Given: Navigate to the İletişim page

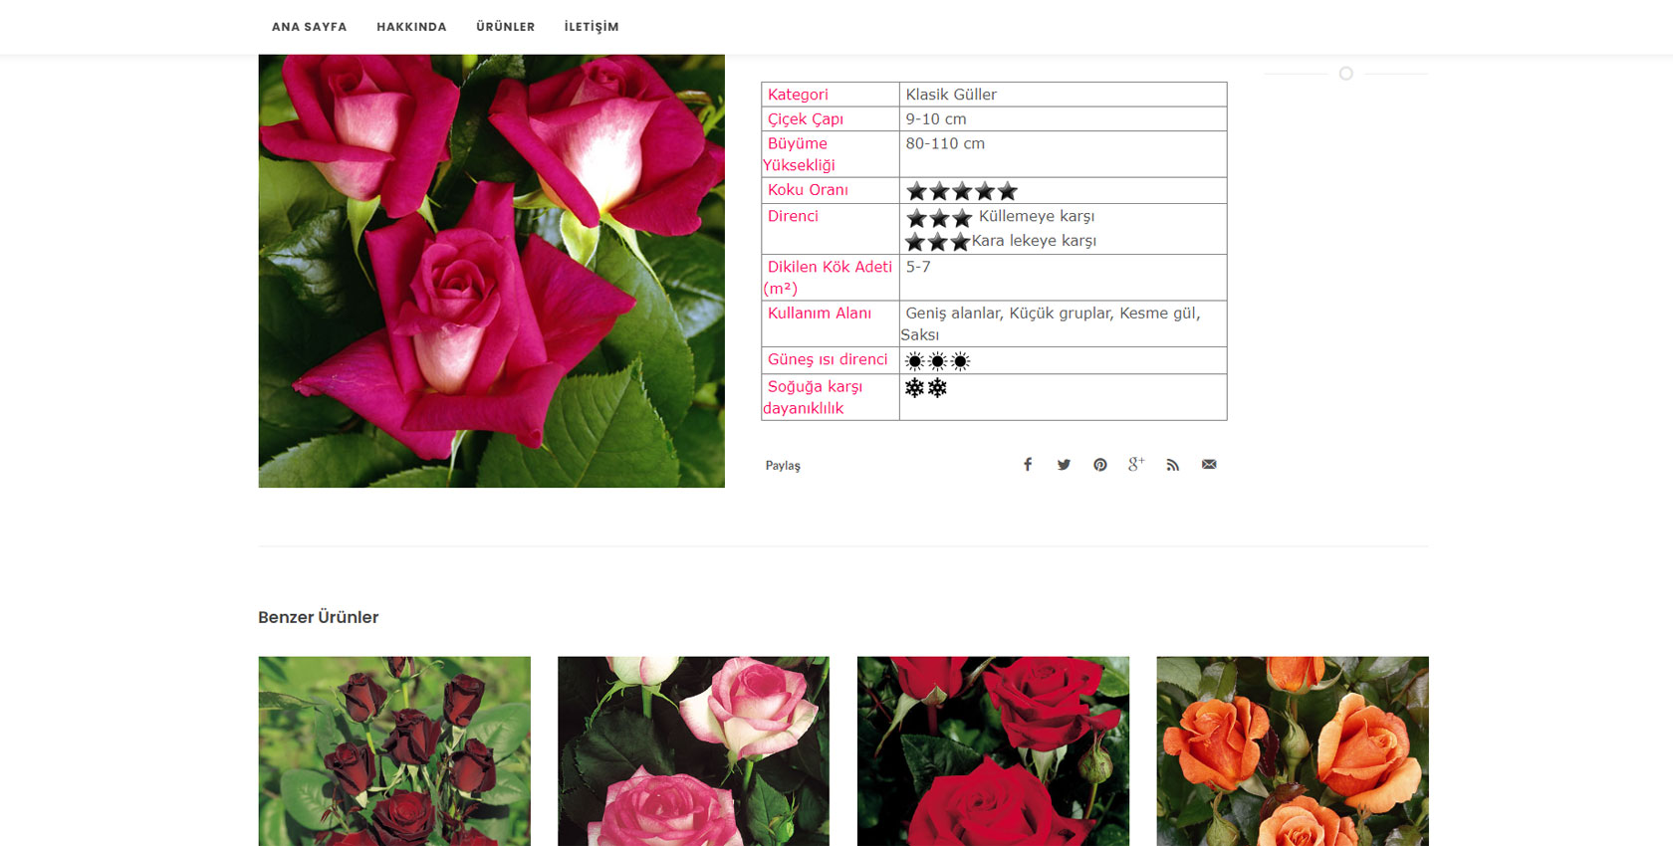Looking at the screenshot, I should pyautogui.click(x=592, y=27).
